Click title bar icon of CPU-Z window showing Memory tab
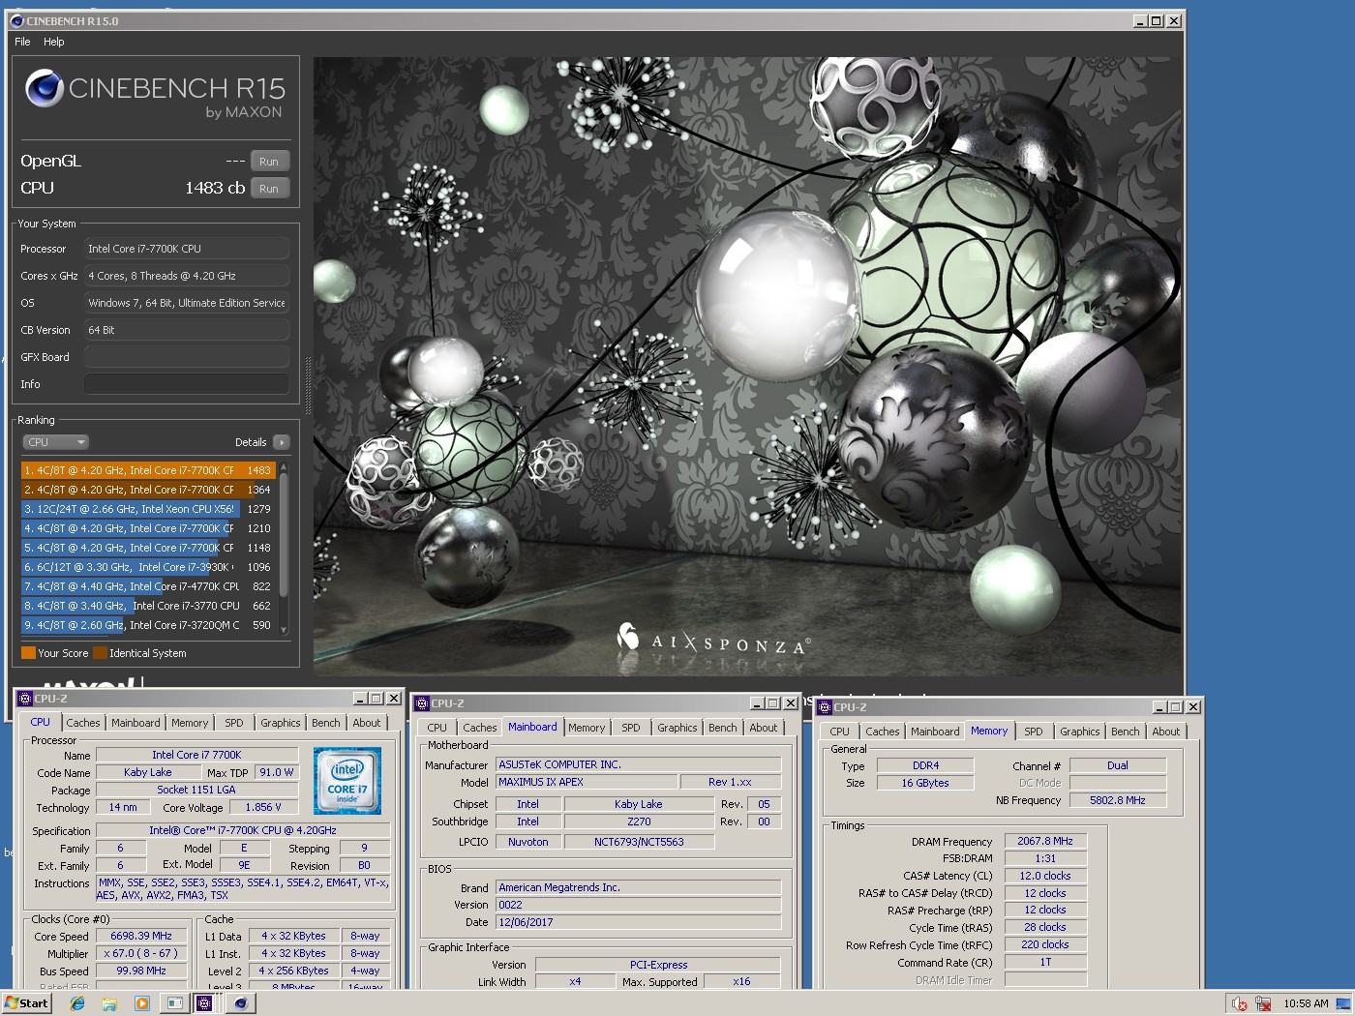The width and height of the screenshot is (1355, 1016). [x=825, y=707]
